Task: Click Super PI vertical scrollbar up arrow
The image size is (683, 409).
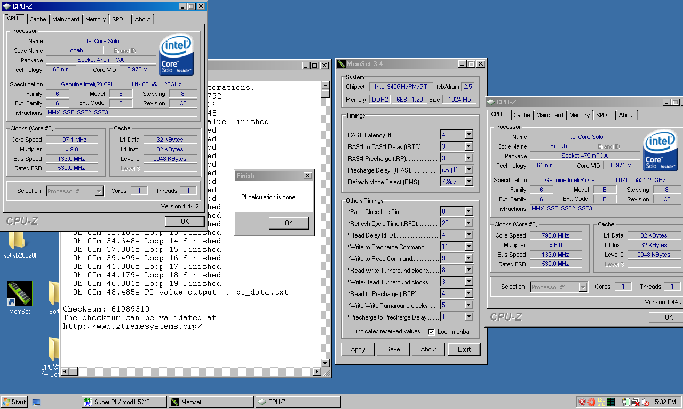Action: (325, 85)
